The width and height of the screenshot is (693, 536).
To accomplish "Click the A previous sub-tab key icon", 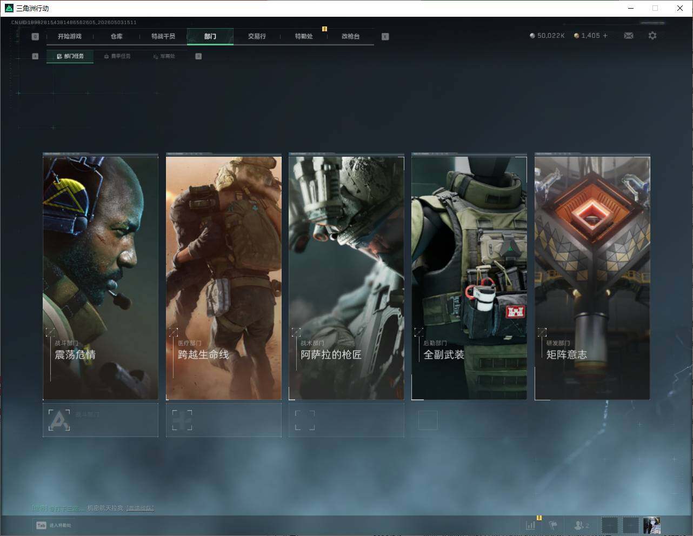I will coord(35,56).
